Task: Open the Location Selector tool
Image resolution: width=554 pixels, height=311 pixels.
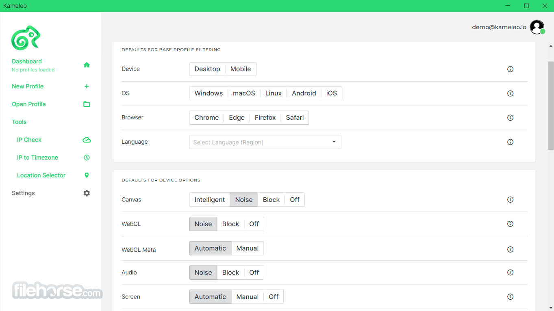Action: pyautogui.click(x=41, y=175)
